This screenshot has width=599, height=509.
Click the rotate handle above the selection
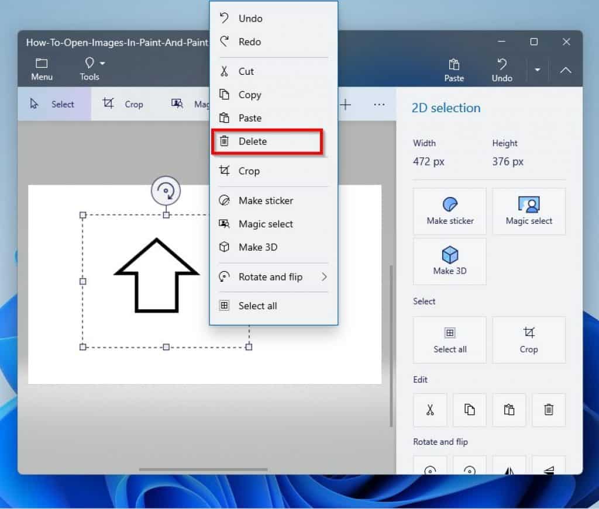point(166,190)
